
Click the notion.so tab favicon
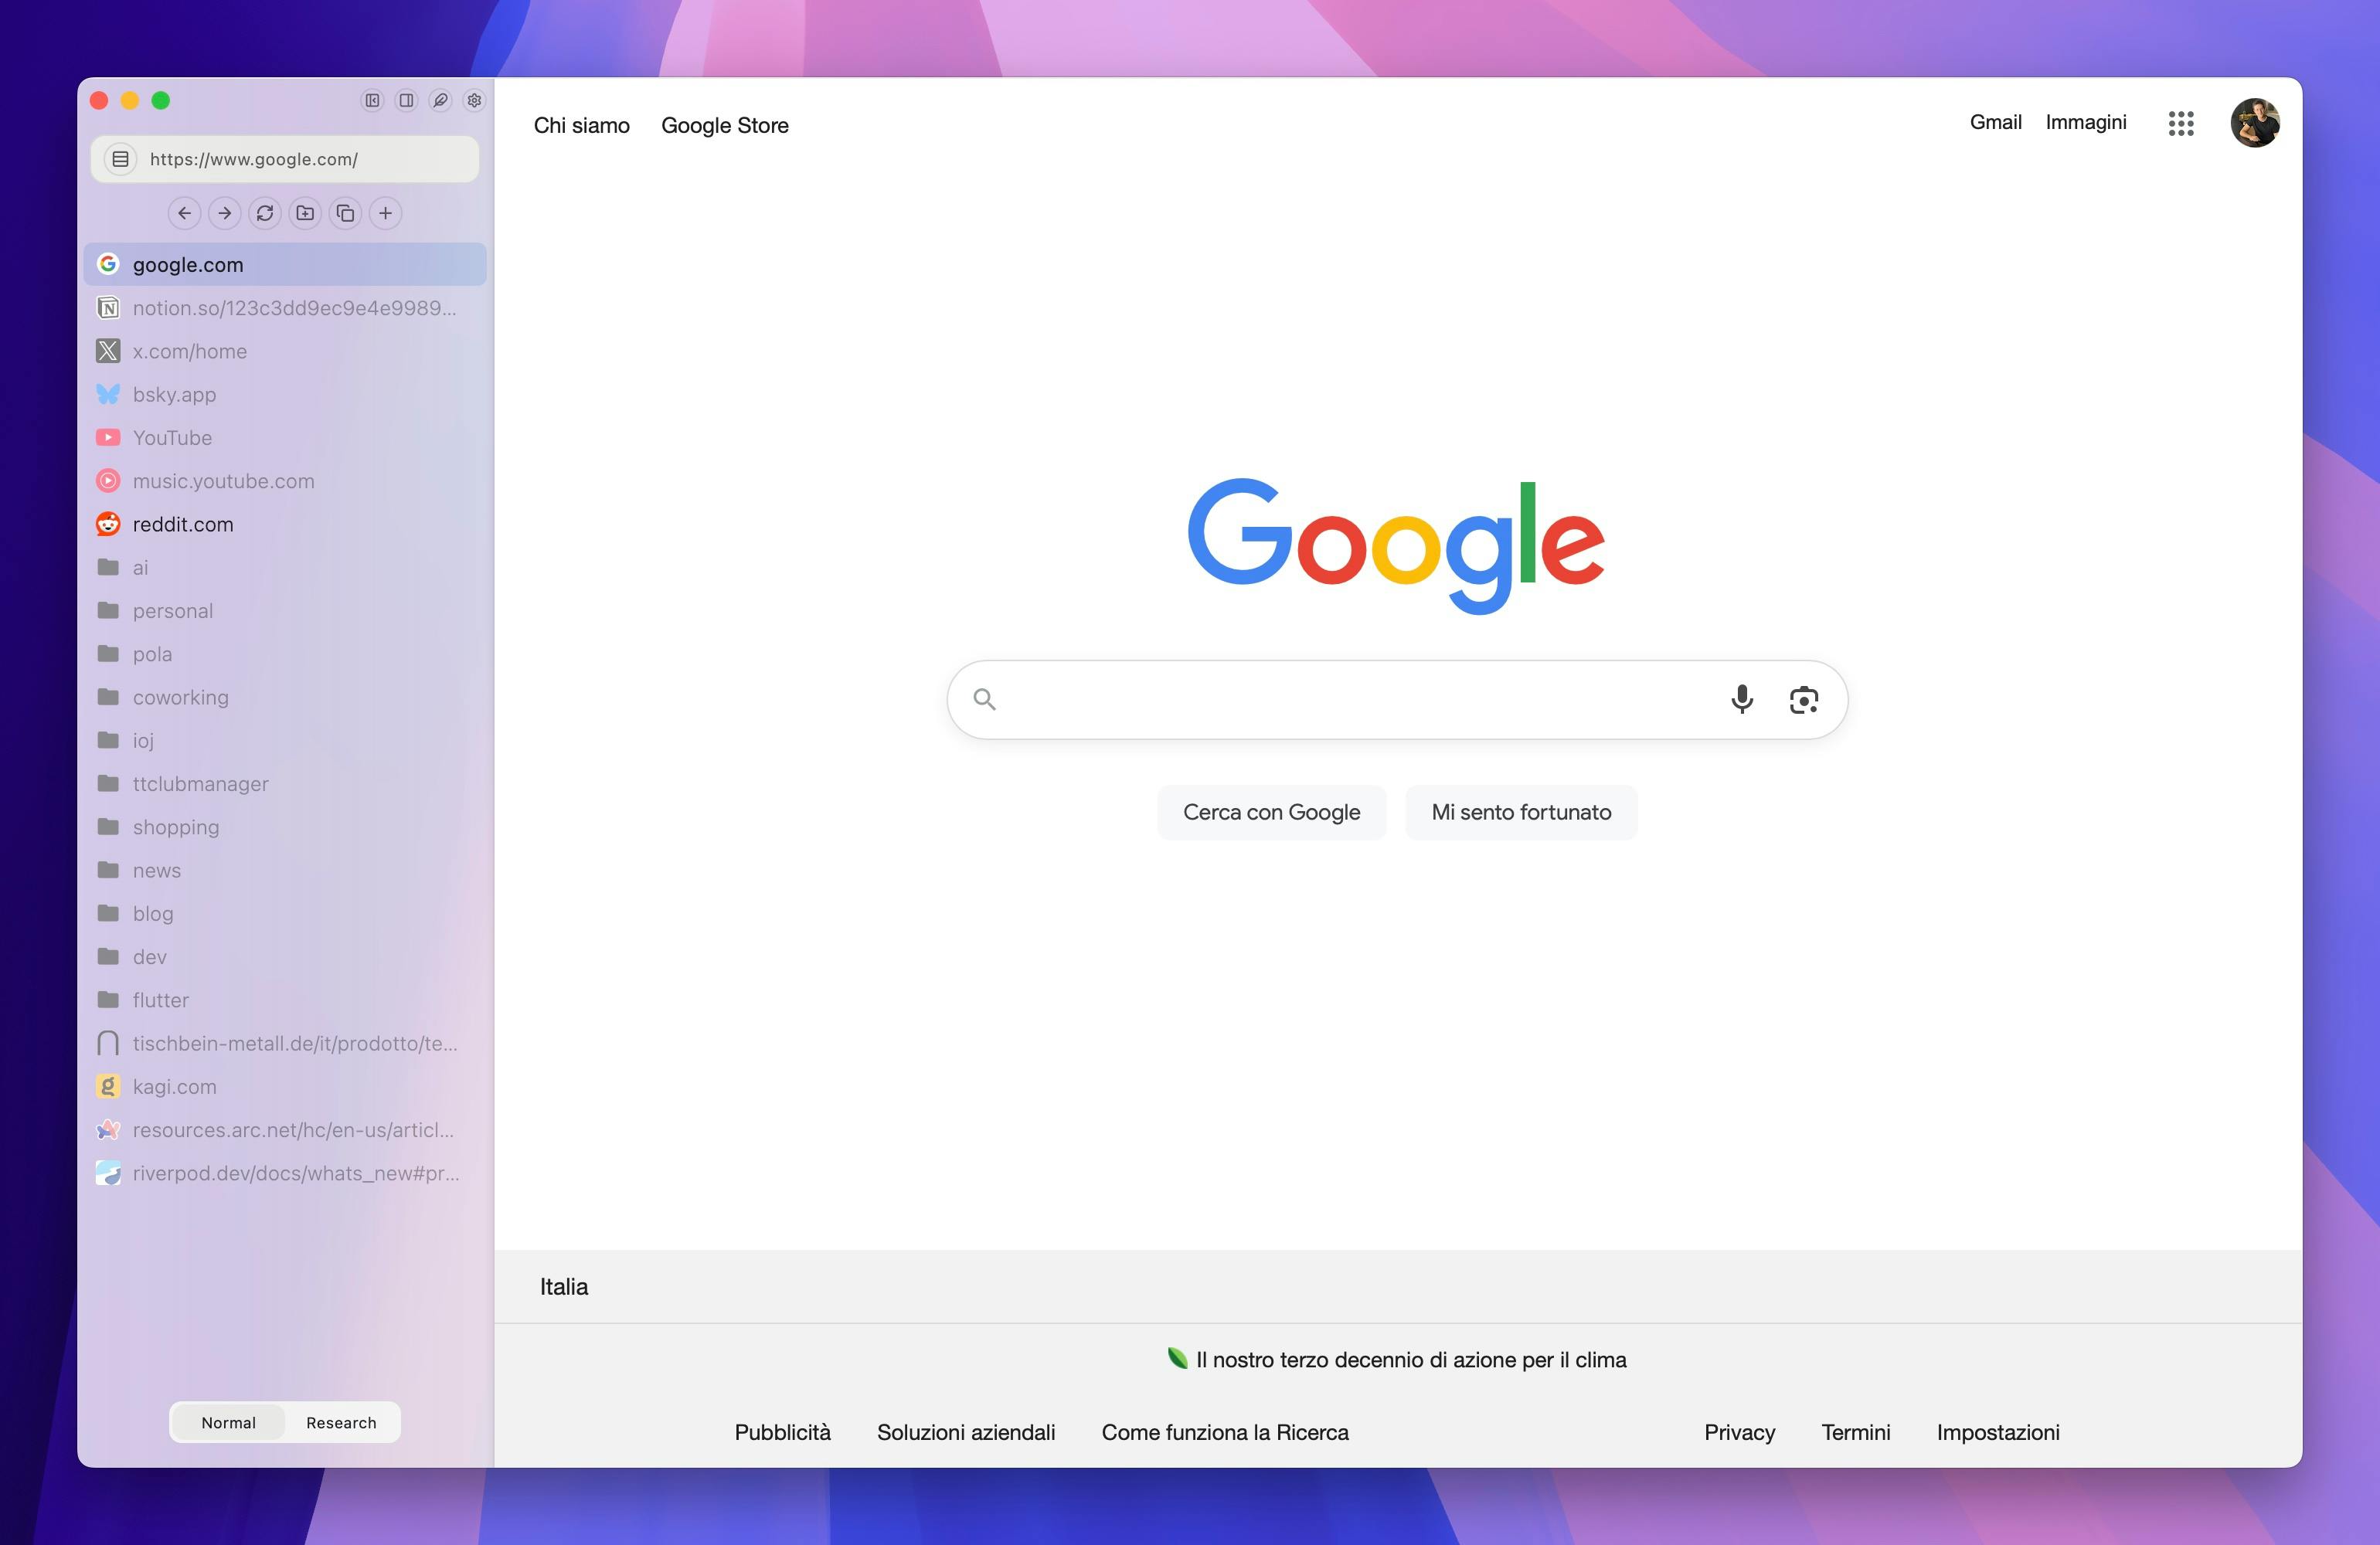[x=108, y=308]
